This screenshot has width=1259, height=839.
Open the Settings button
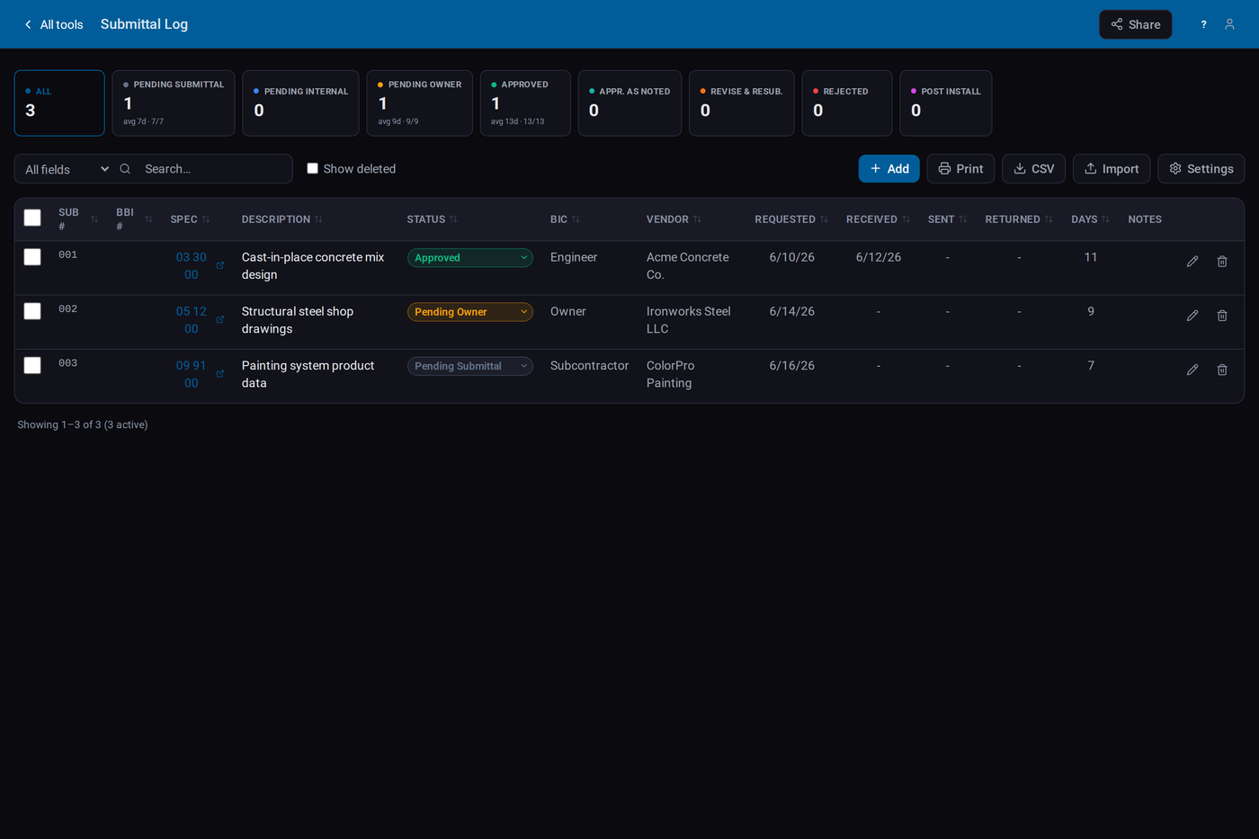tap(1201, 169)
